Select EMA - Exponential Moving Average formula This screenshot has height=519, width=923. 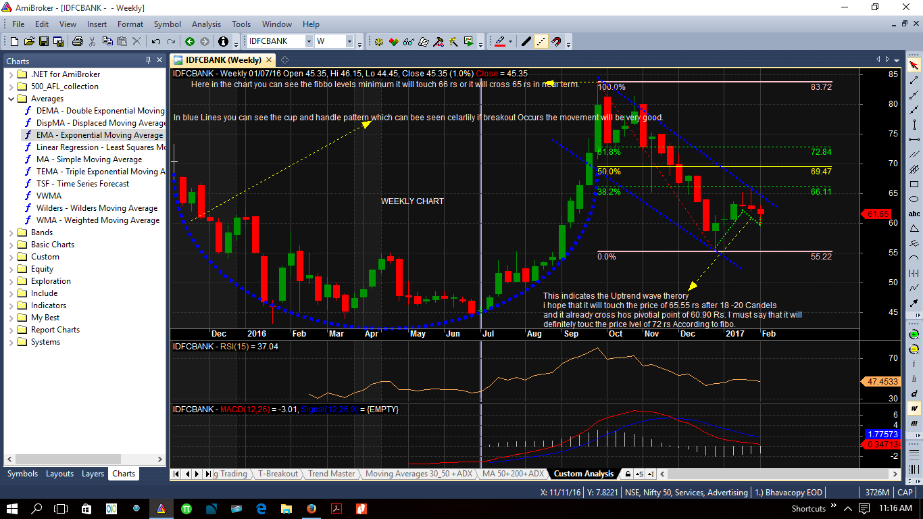tap(99, 135)
